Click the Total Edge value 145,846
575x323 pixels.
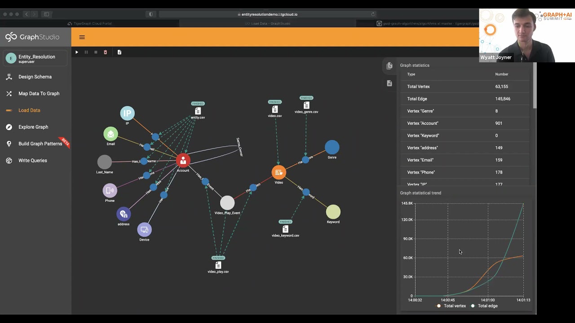pyautogui.click(x=503, y=99)
